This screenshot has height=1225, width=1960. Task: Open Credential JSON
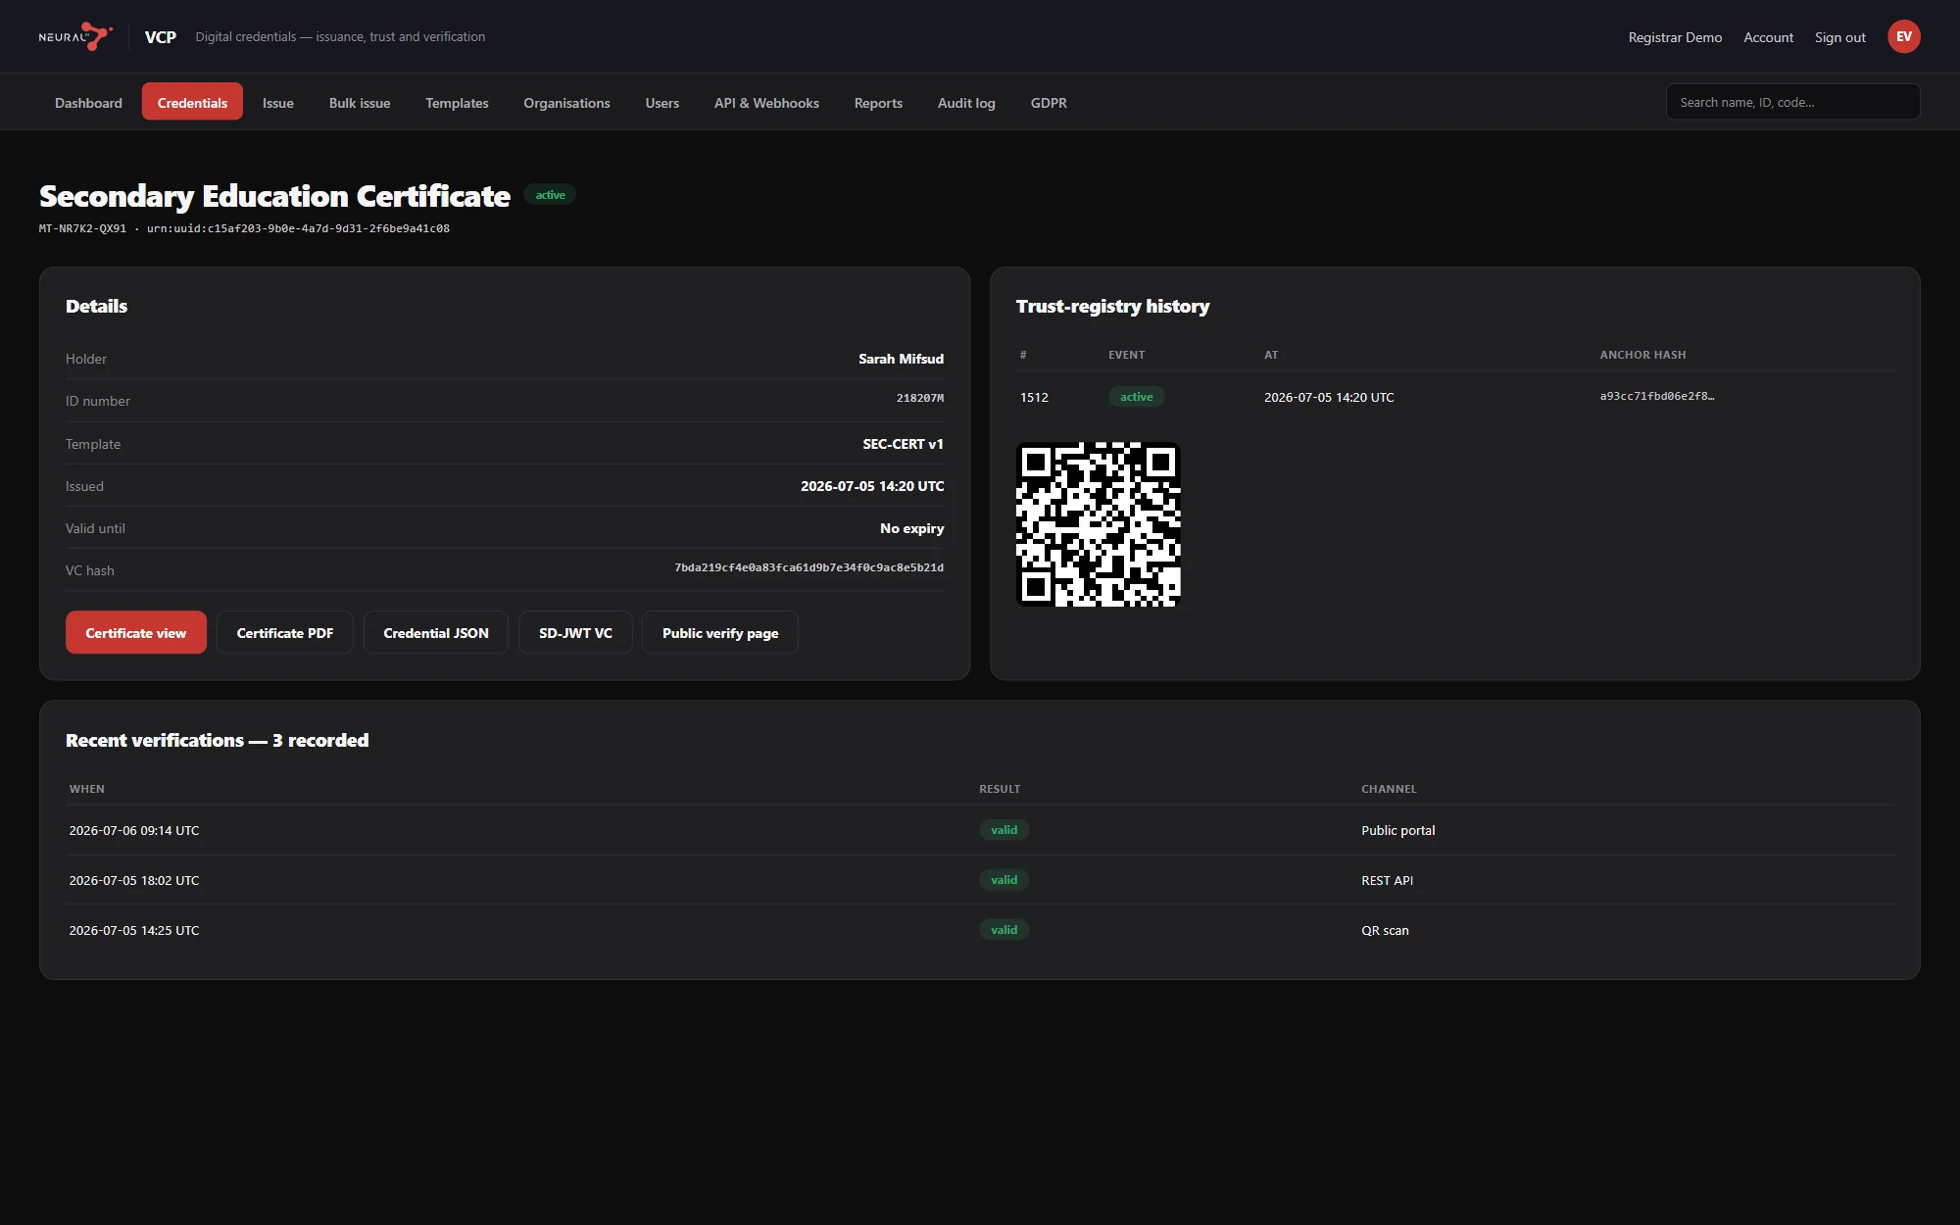(x=435, y=632)
